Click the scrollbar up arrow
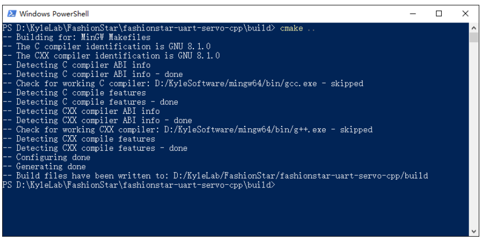 coord(473,28)
